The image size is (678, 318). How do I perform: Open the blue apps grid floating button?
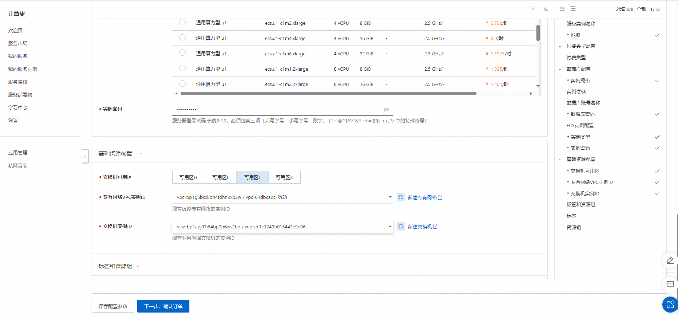(x=670, y=305)
